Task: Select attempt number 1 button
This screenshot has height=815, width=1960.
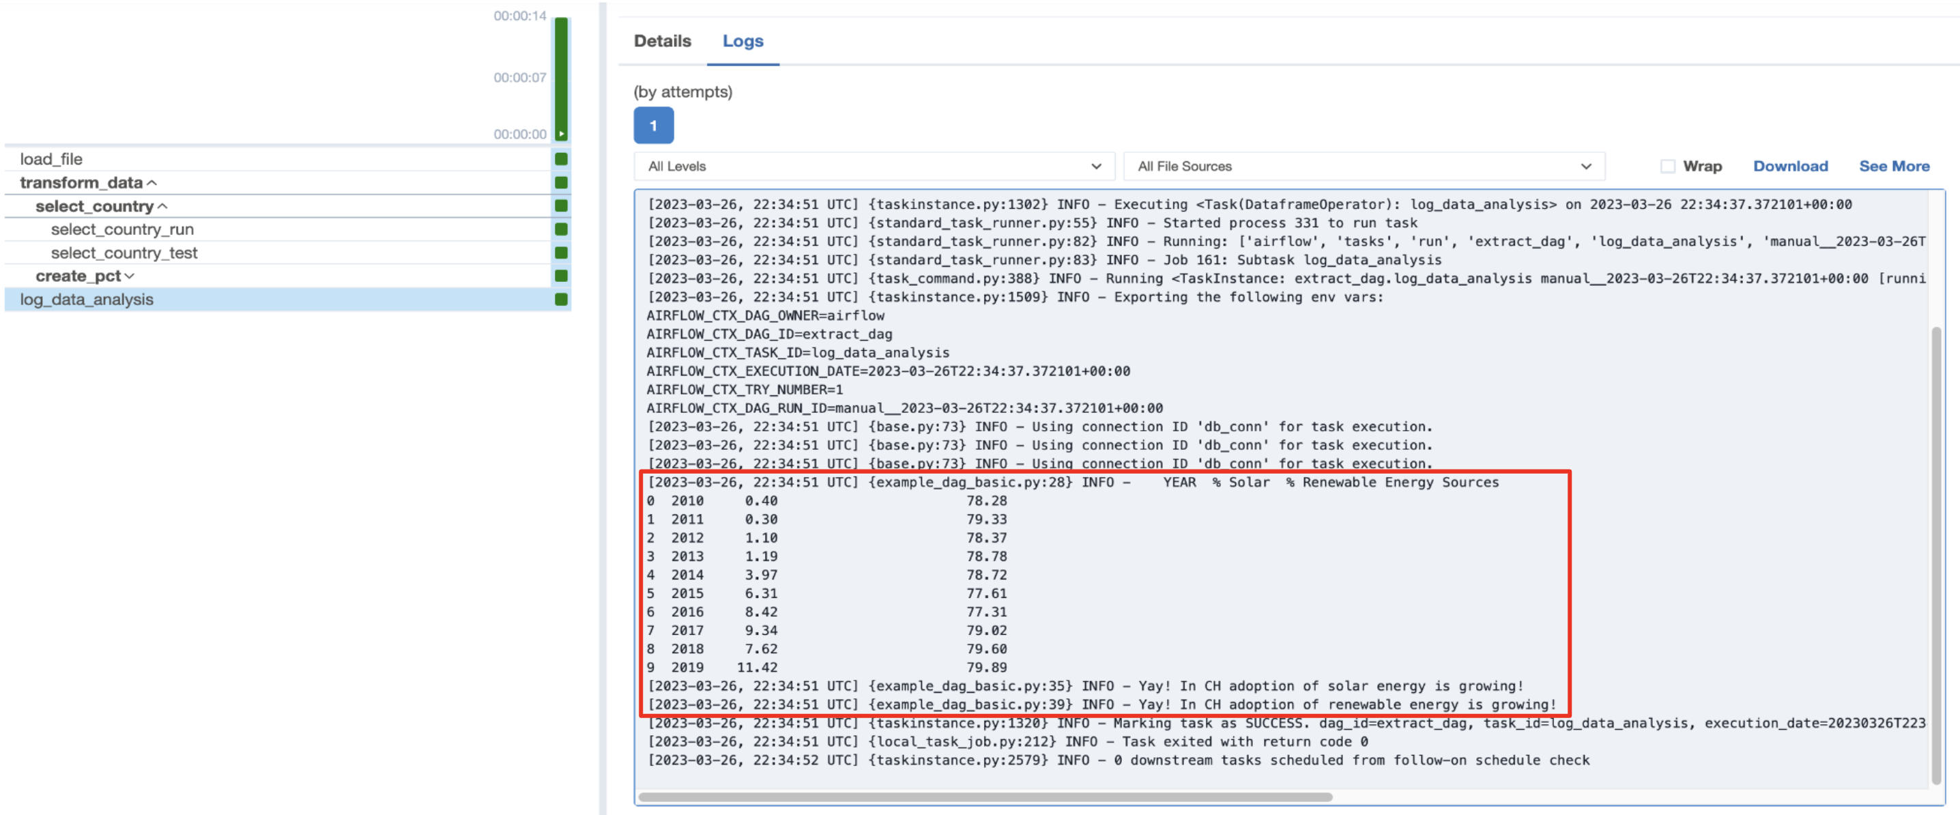Action: (653, 126)
